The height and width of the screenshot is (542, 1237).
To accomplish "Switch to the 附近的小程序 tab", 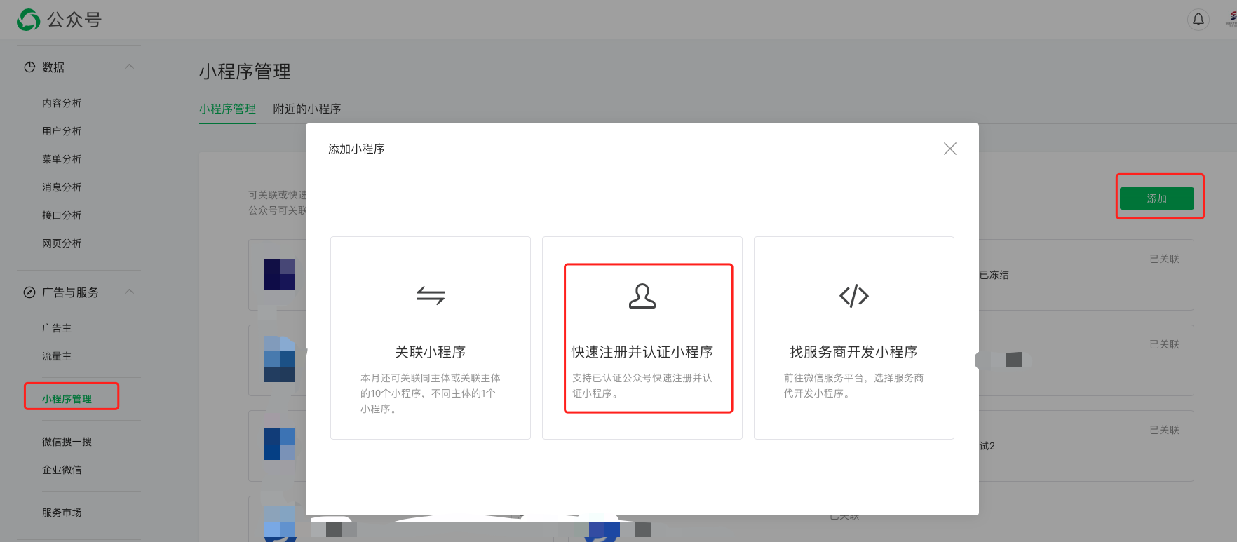I will coord(307,109).
